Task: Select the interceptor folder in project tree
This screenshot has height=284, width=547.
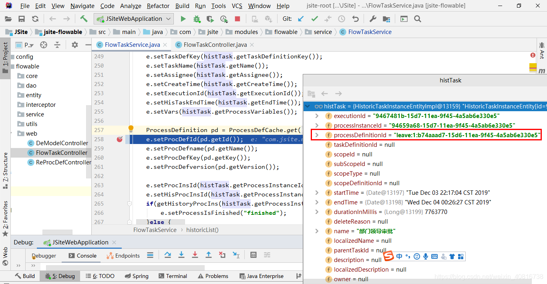Action: (x=37, y=105)
